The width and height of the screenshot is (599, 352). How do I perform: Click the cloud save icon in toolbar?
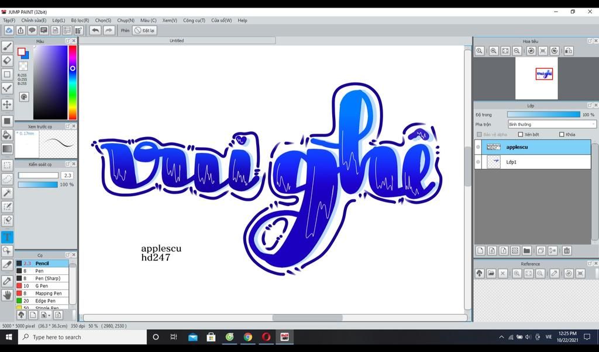(9, 30)
